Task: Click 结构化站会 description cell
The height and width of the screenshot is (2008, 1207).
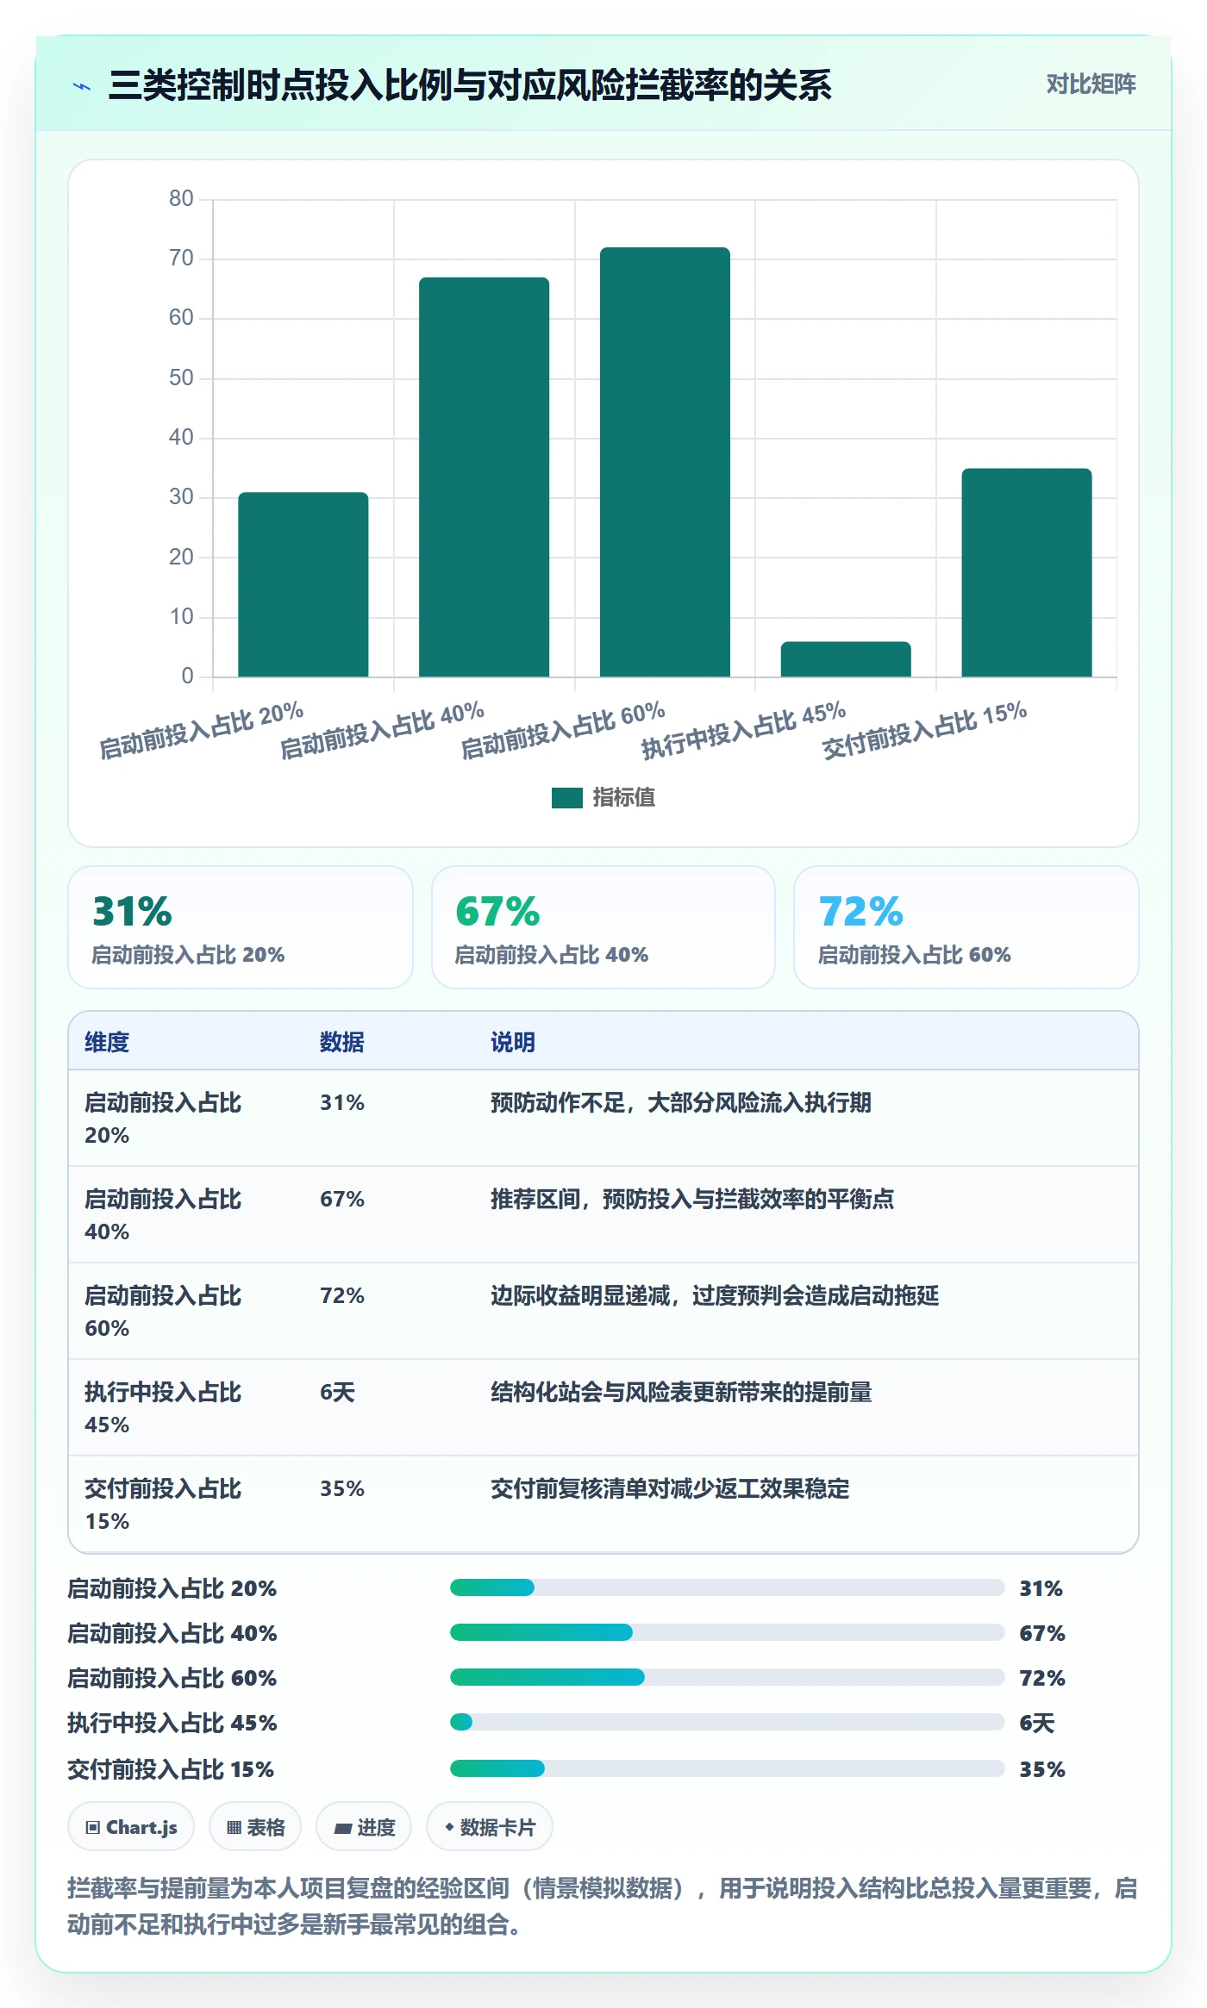Action: pyautogui.click(x=681, y=1392)
